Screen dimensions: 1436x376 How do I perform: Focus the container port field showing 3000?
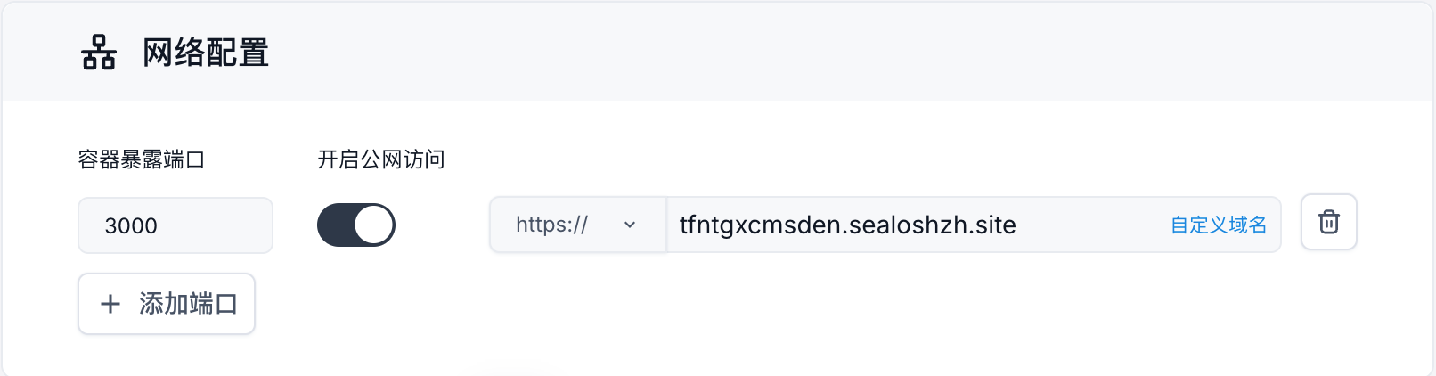(175, 225)
